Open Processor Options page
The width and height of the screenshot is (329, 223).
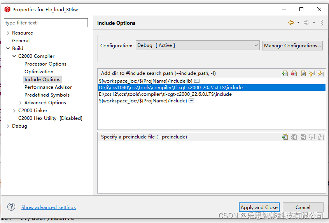click(x=45, y=64)
